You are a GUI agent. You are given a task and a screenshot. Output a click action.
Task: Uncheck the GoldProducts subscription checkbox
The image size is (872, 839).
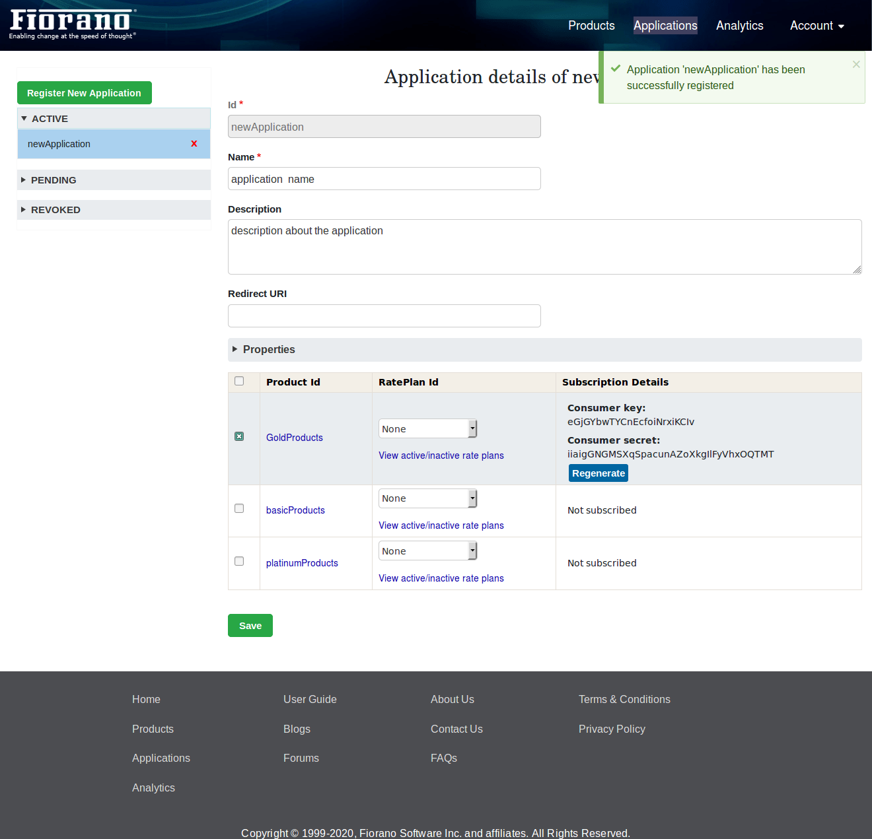click(239, 436)
